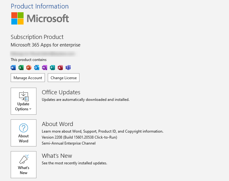
Task: Click the Outlook app icon
Action: click(37, 68)
